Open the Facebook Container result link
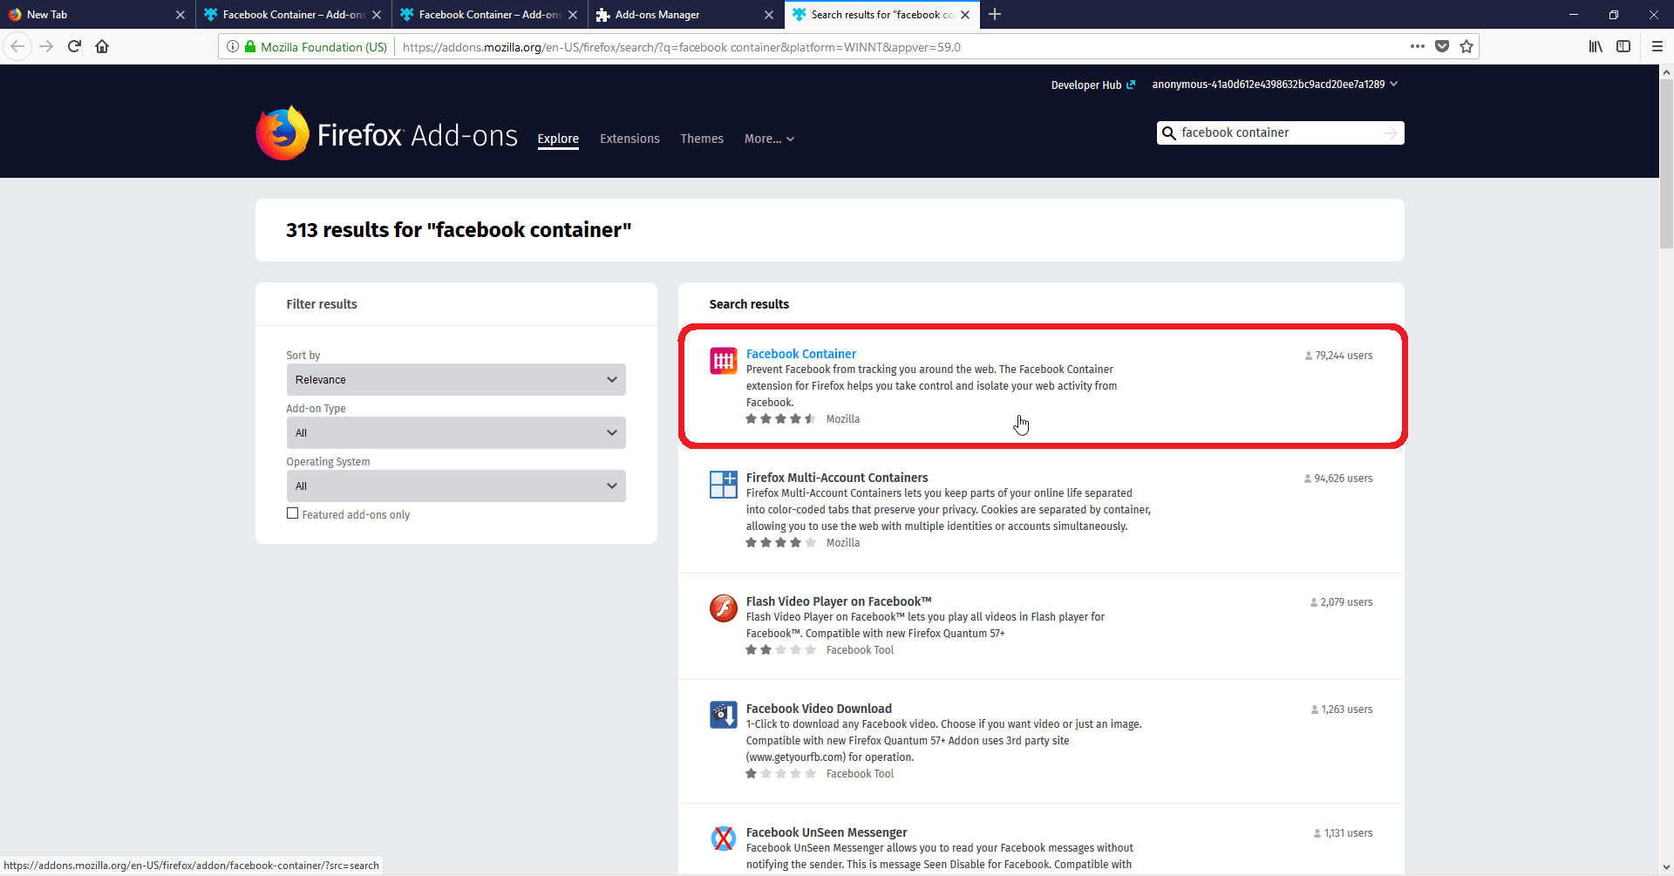Viewport: 1674px width, 876px height. [801, 354]
